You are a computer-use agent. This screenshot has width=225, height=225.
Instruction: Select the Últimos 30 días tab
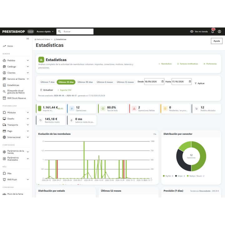point(66,82)
